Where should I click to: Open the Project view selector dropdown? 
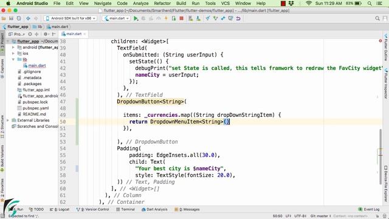click(16, 34)
